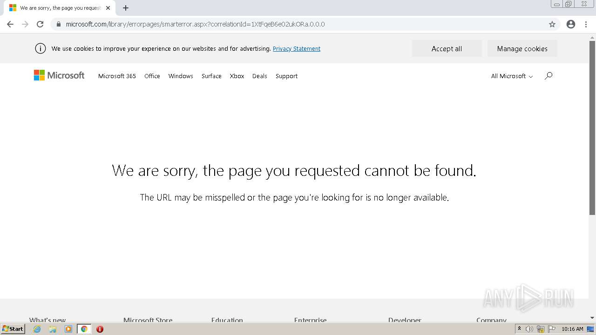Open the file explorer taskbar icon
The height and width of the screenshot is (335, 596).
tap(53, 329)
